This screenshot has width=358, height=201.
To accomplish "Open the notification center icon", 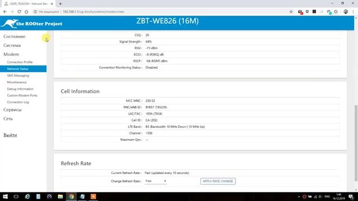I will [351, 197].
